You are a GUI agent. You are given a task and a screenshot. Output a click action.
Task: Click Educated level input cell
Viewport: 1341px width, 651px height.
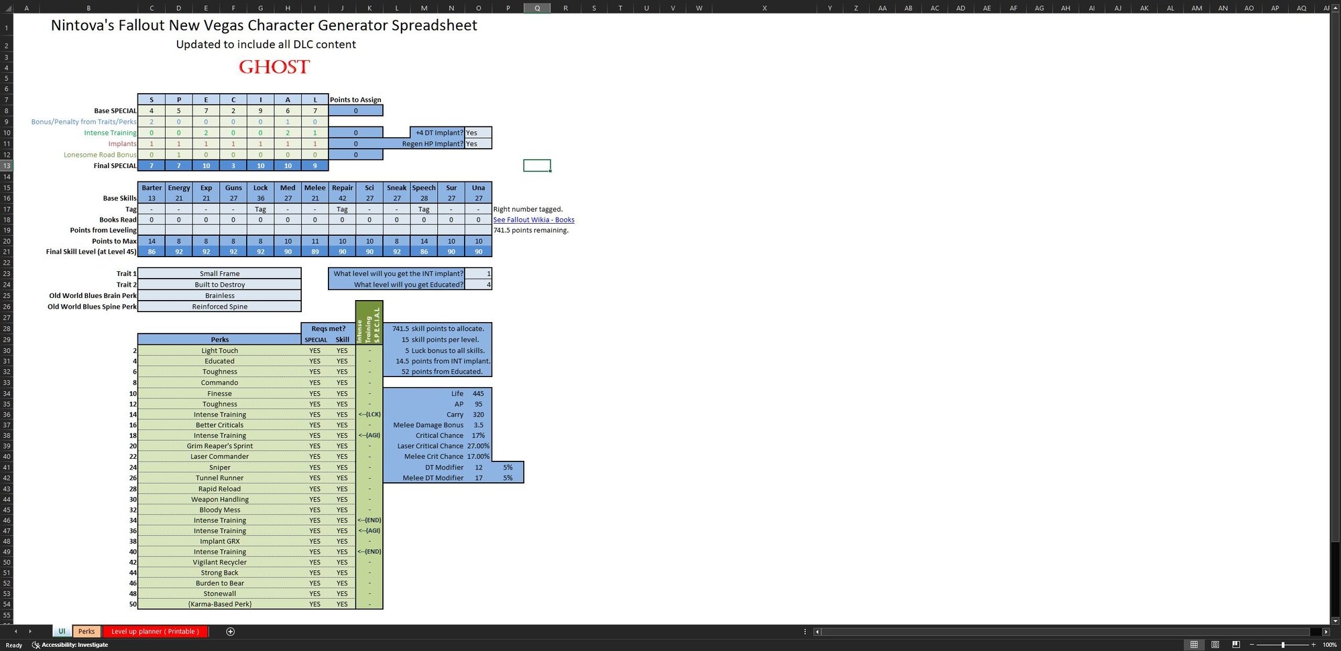pyautogui.click(x=478, y=285)
